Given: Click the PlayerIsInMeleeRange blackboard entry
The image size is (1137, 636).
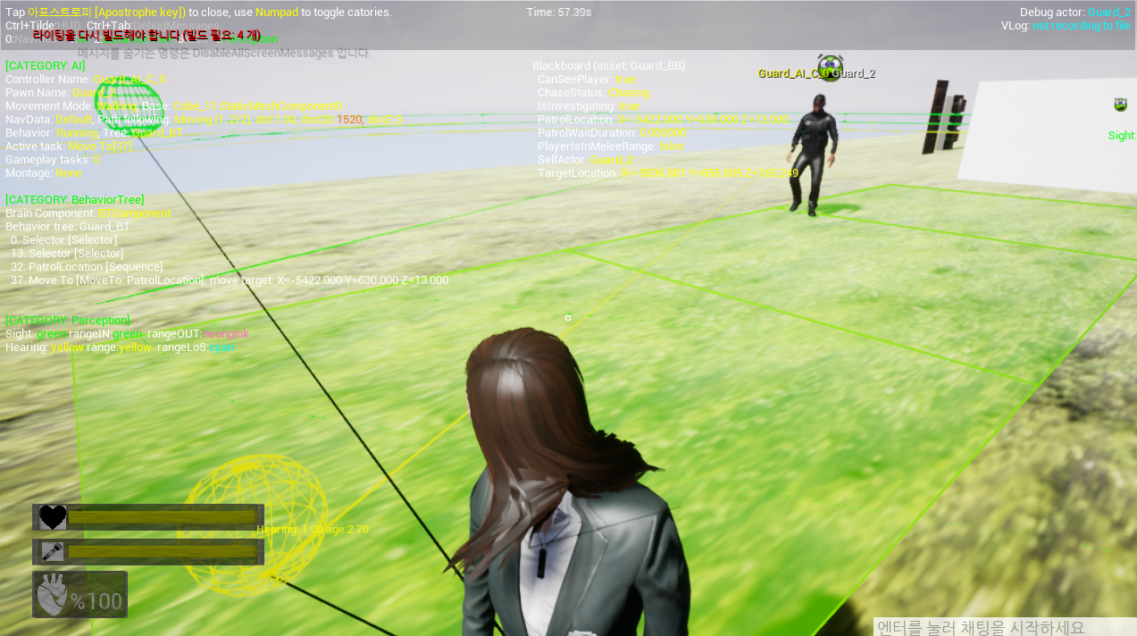Looking at the screenshot, I should [611, 146].
